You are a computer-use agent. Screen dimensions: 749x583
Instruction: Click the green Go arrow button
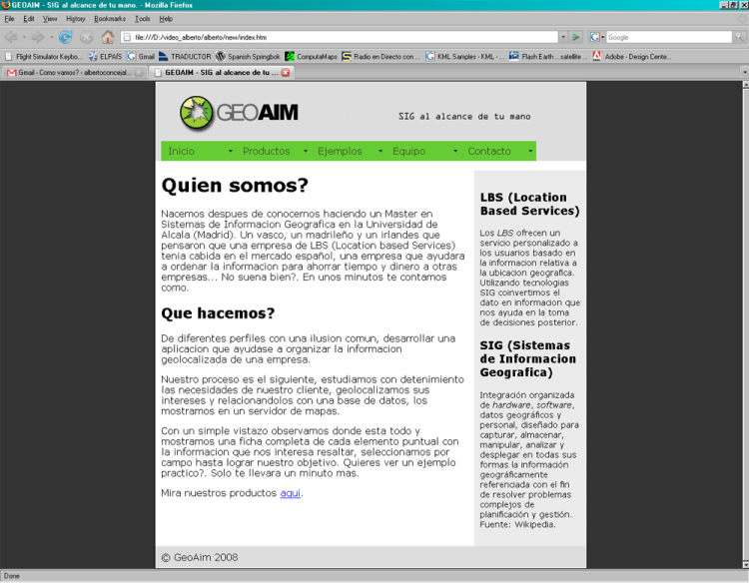point(576,37)
